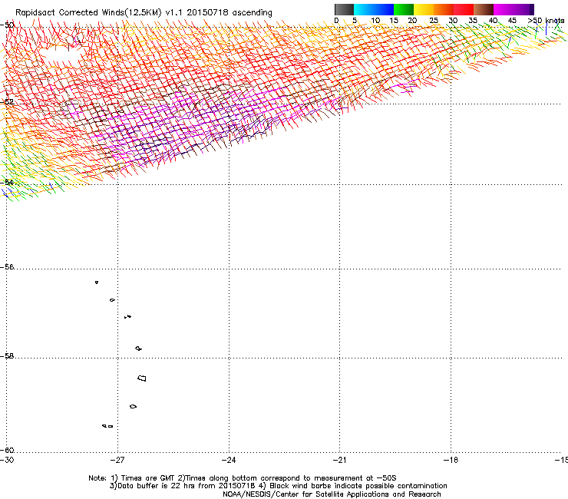Click the NOAA/NESDIS credit line
Image resolution: width=568 pixels, height=499 pixels.
pyautogui.click(x=332, y=494)
